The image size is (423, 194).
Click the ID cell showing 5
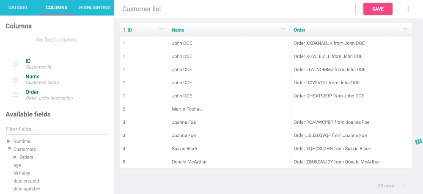coord(144,162)
